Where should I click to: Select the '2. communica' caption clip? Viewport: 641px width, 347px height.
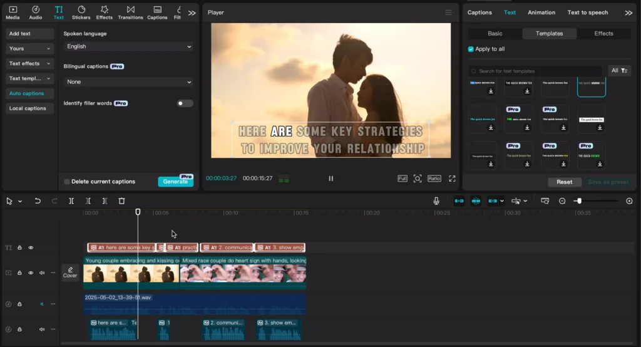pyautogui.click(x=227, y=247)
